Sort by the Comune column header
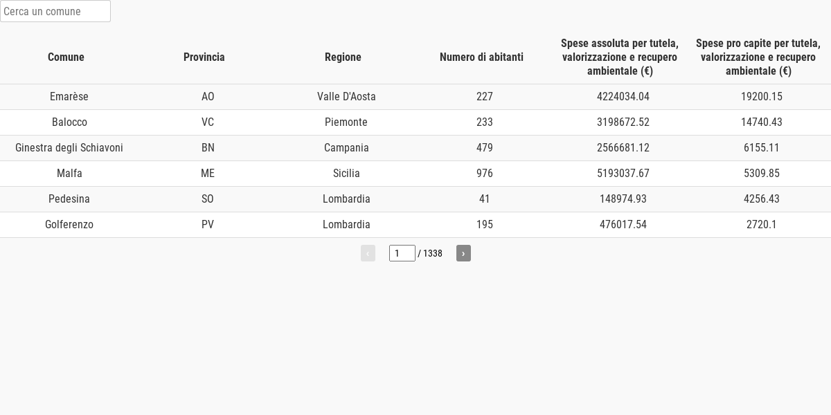The width and height of the screenshot is (831, 415). pyautogui.click(x=66, y=57)
